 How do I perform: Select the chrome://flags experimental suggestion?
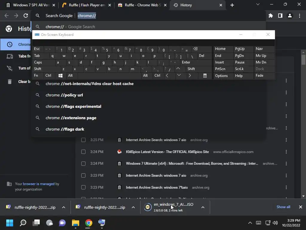tap(149, 106)
